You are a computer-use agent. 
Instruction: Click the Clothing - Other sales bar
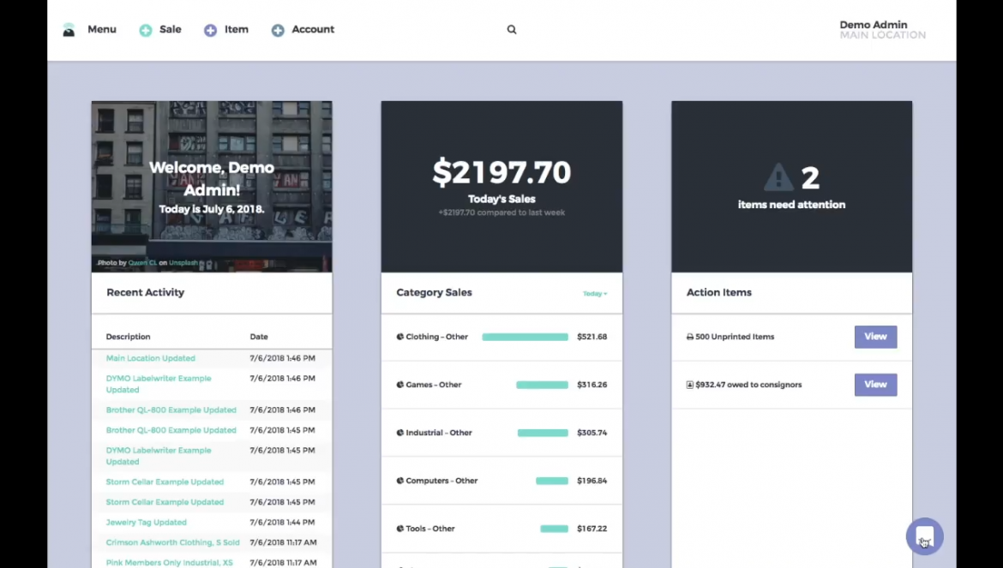pos(525,337)
